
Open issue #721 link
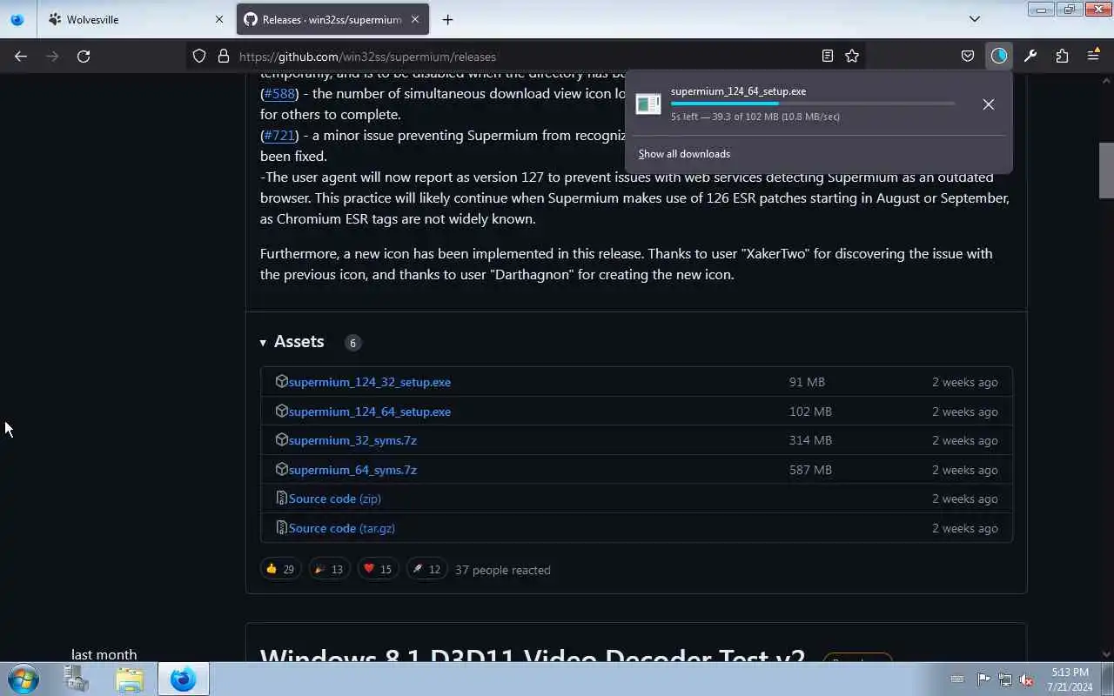[x=279, y=135]
